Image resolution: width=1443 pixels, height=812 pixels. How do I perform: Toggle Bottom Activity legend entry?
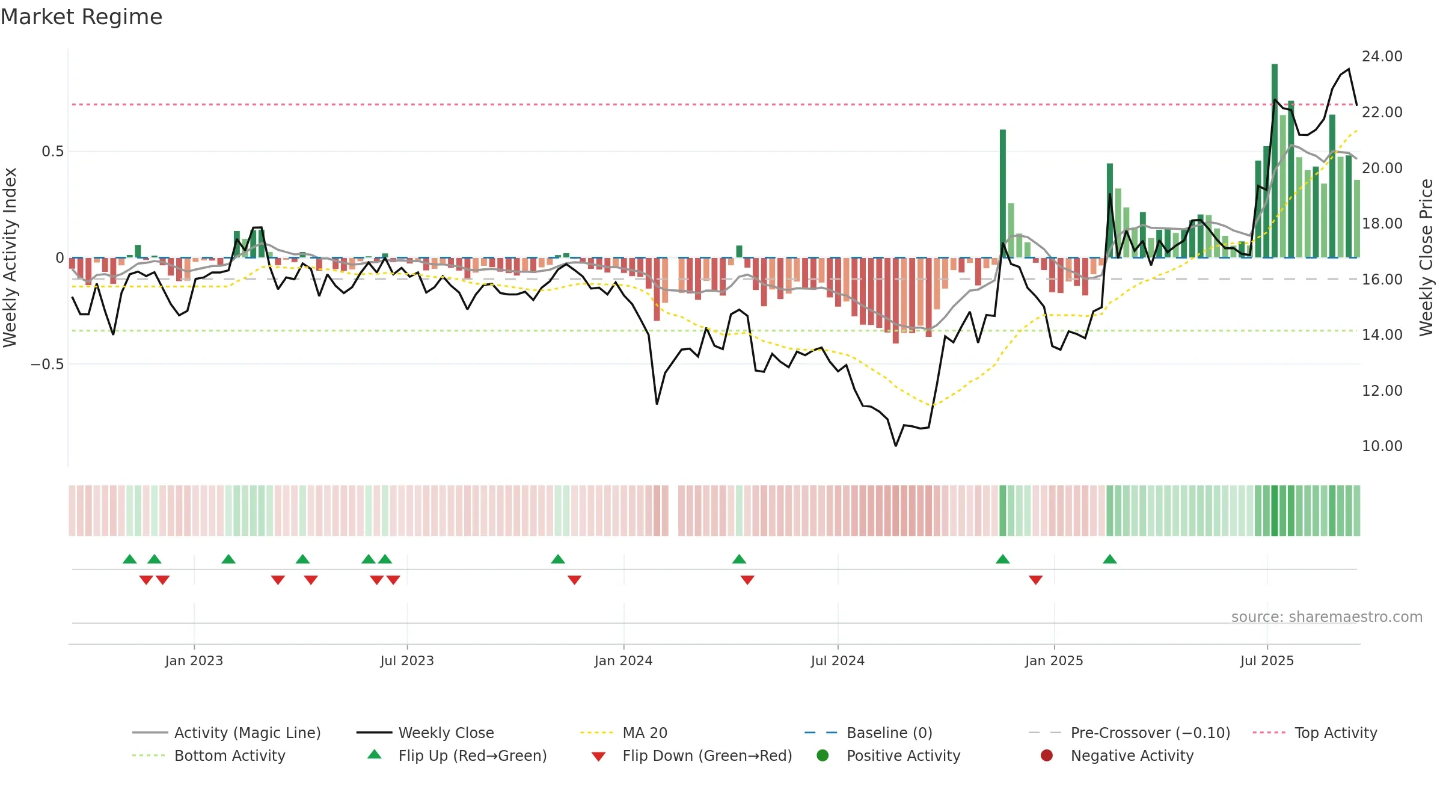click(209, 755)
